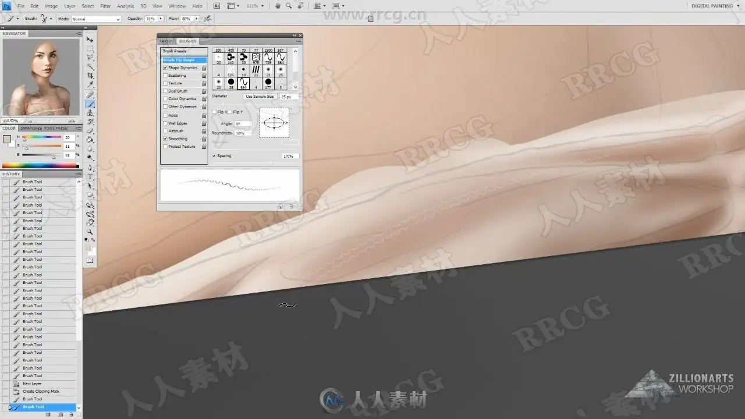Select the Path Selection tool
Image resolution: width=745 pixels, height=419 pixels.
click(x=90, y=186)
